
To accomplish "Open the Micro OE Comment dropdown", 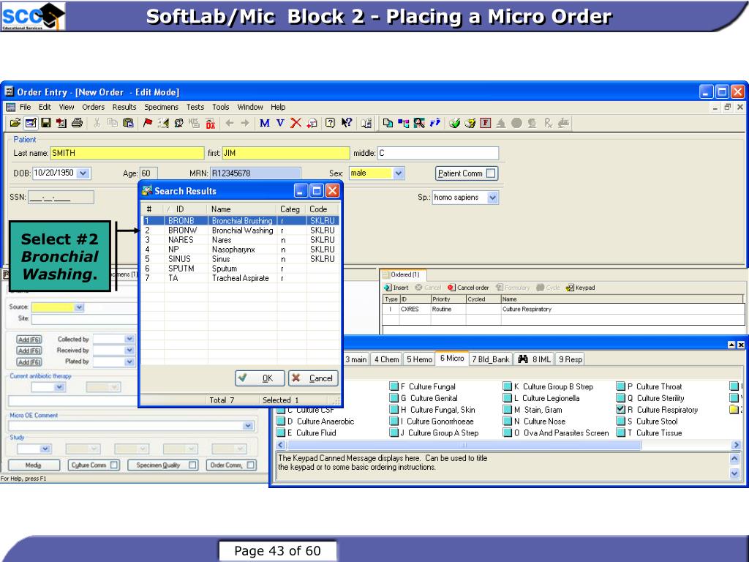I will point(248,426).
